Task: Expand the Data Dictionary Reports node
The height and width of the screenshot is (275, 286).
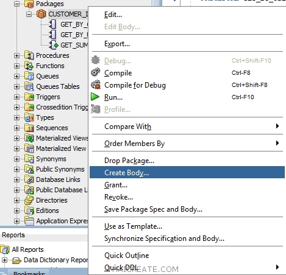Action: 5,260
